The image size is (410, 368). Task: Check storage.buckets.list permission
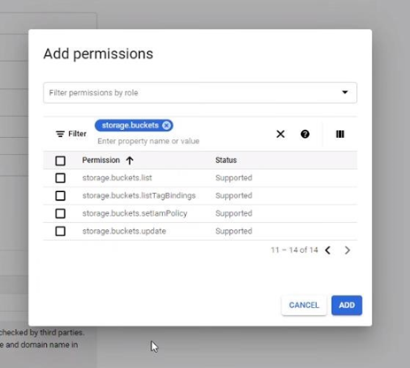tap(60, 178)
